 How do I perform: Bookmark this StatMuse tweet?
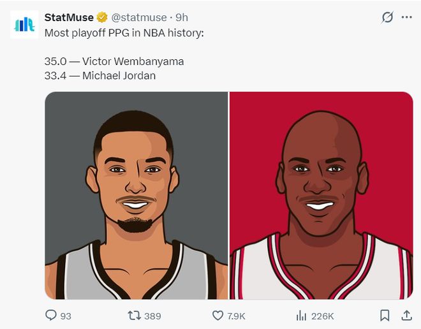coord(385,316)
